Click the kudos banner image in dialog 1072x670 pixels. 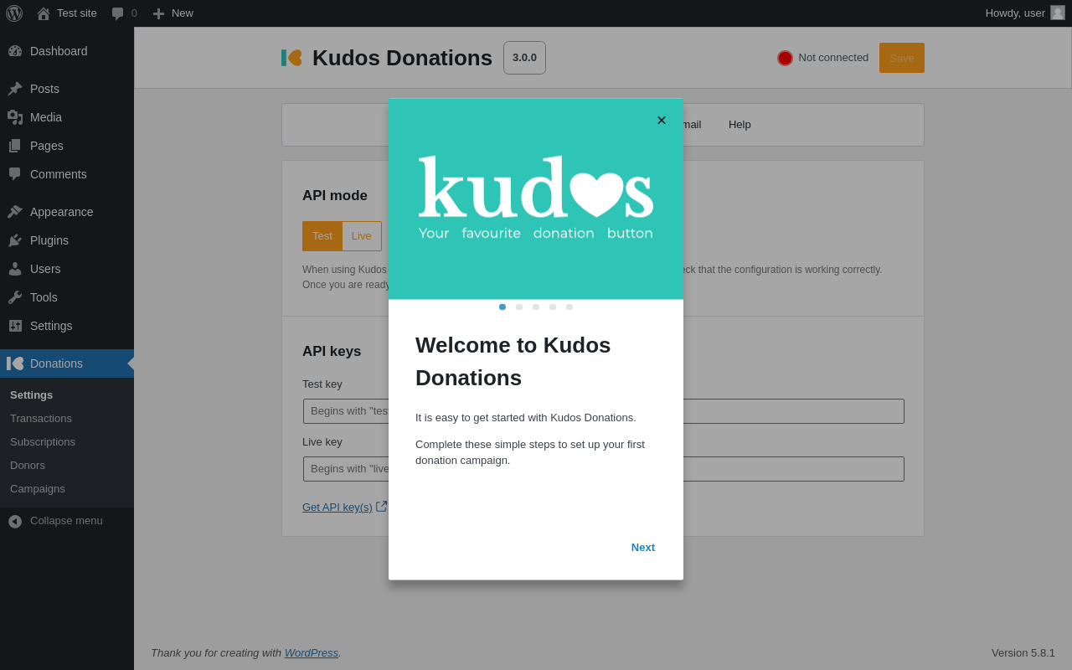[x=536, y=199]
